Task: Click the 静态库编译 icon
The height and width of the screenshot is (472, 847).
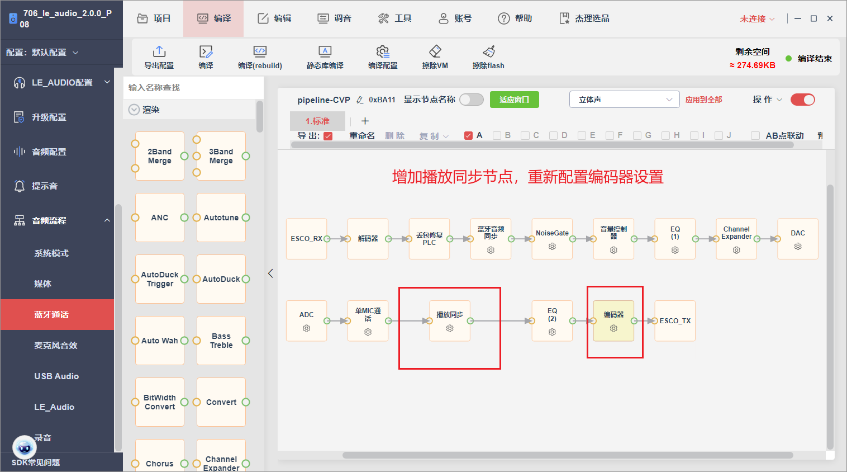Action: (x=325, y=51)
